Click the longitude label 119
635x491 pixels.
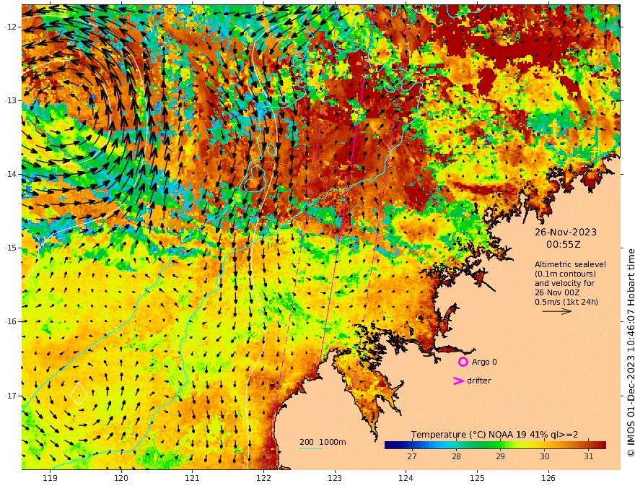click(x=51, y=479)
